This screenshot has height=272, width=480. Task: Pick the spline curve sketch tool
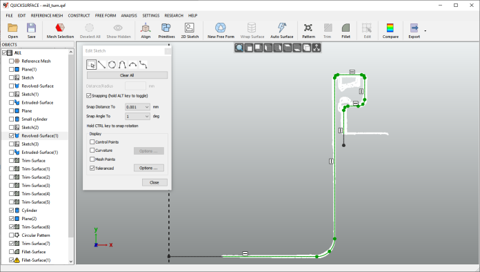pyautogui.click(x=122, y=65)
